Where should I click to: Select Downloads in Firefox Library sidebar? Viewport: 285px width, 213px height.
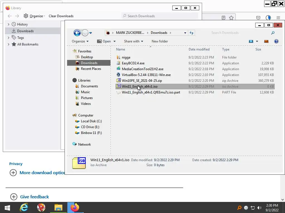tap(33, 31)
